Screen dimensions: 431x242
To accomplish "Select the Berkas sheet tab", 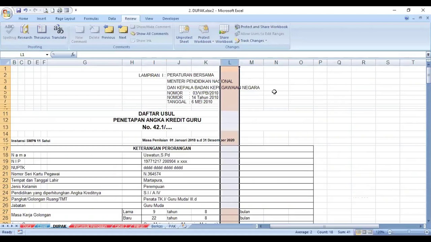I will pyautogui.click(x=157, y=226).
